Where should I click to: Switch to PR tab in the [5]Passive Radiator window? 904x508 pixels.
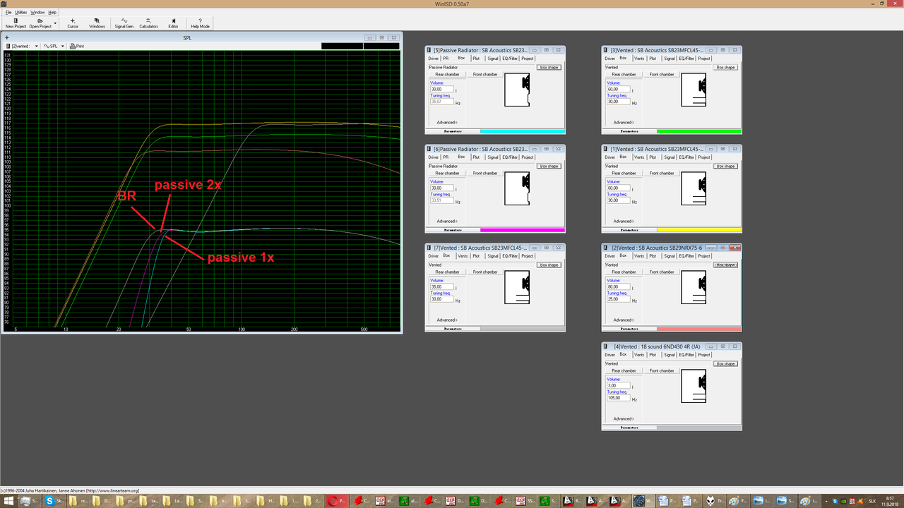click(446, 59)
